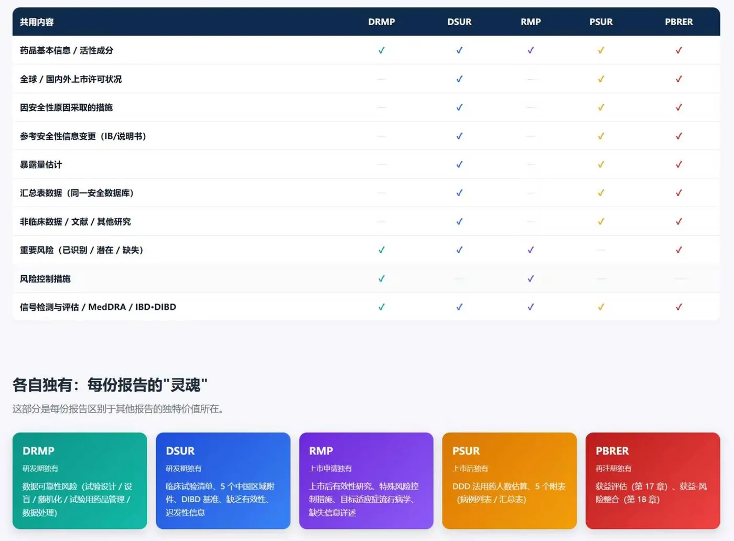The width and height of the screenshot is (734, 541).
Task: Click RMP checkmark in 重要风险 row
Action: [x=531, y=250]
